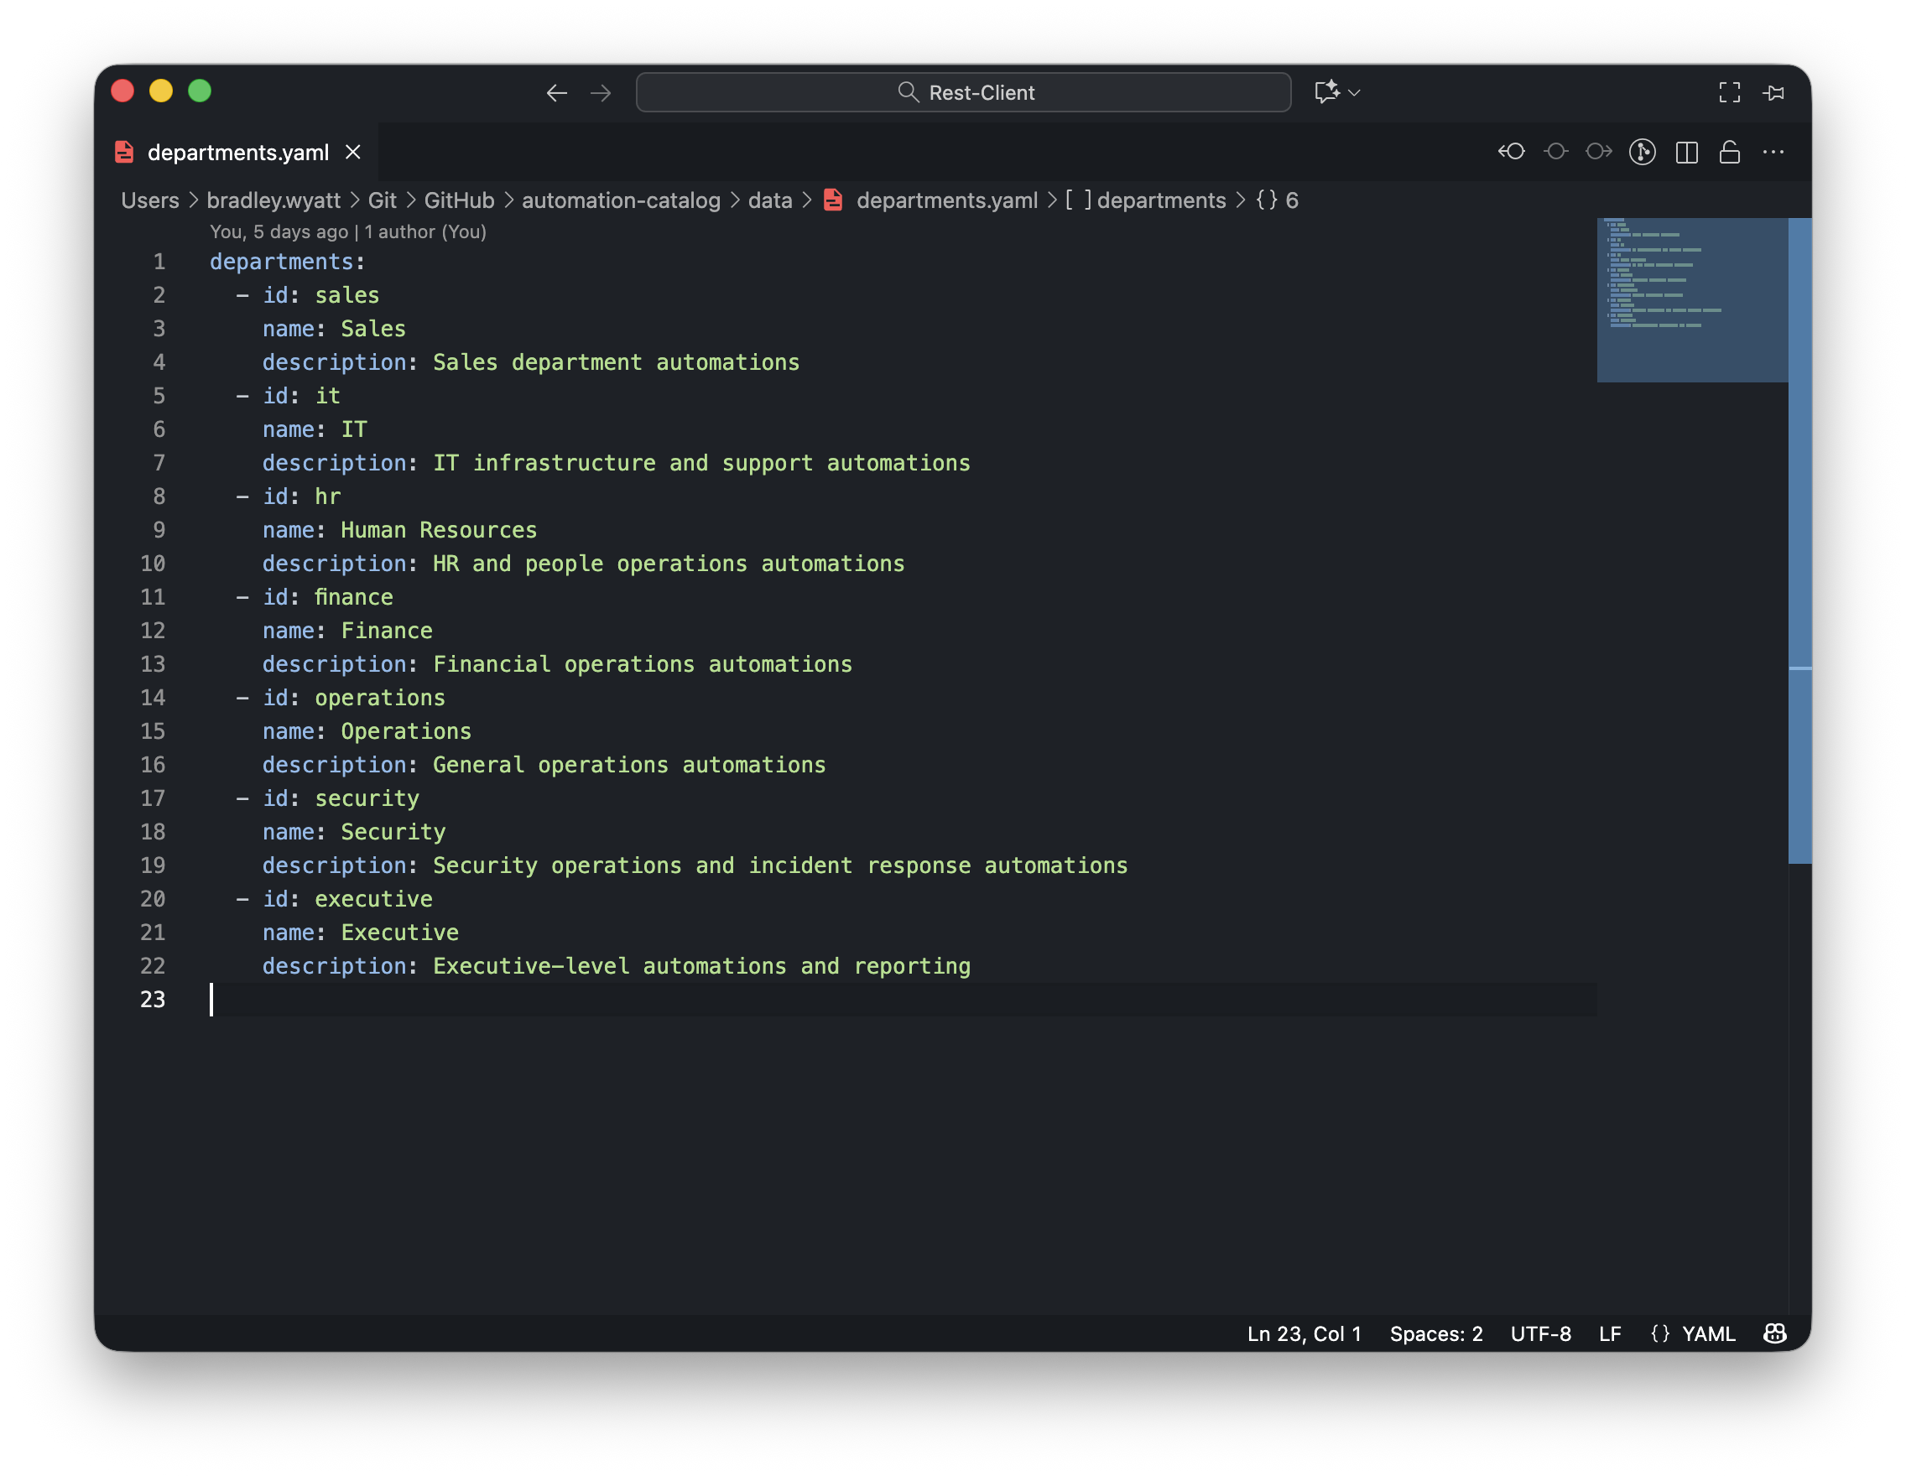Open the chat dropdown chevron

[1355, 92]
